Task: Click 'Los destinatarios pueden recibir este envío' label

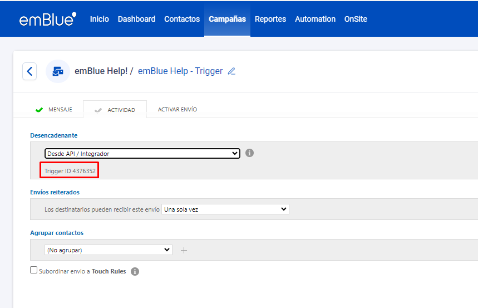Action: click(102, 210)
